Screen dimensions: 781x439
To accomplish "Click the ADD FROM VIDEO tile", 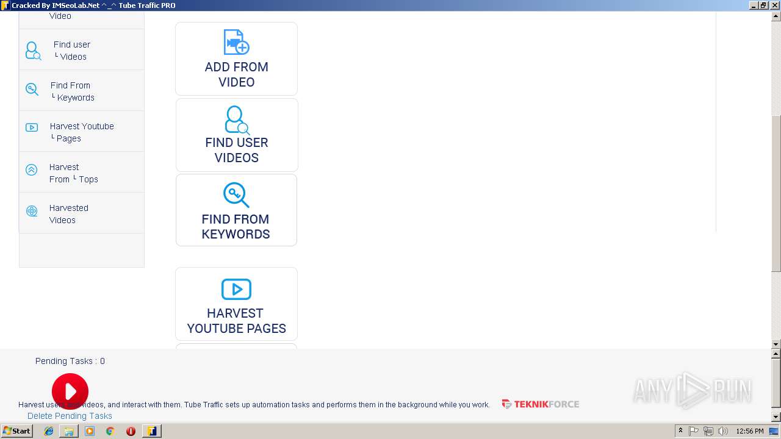I will (236, 59).
